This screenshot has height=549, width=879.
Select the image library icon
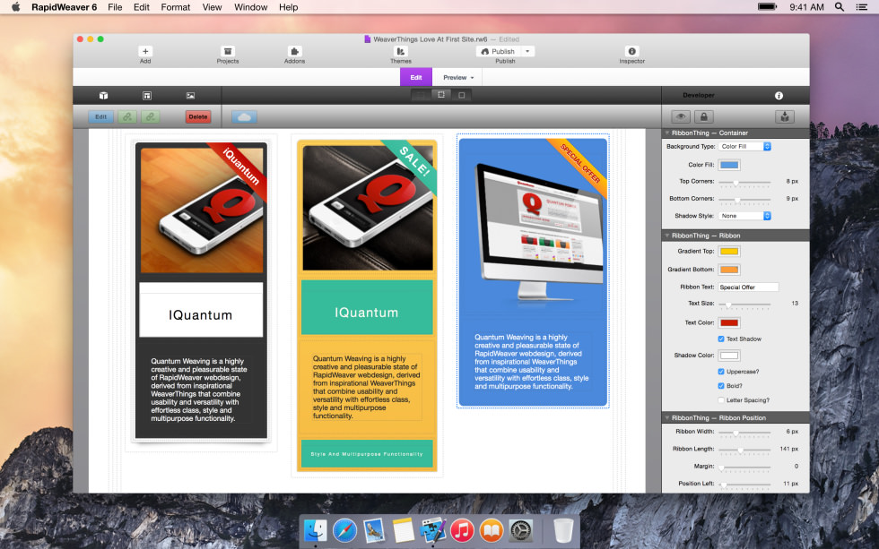tap(190, 96)
